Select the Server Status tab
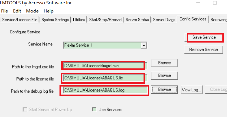Screen dimensions: 227x117 [137, 20]
